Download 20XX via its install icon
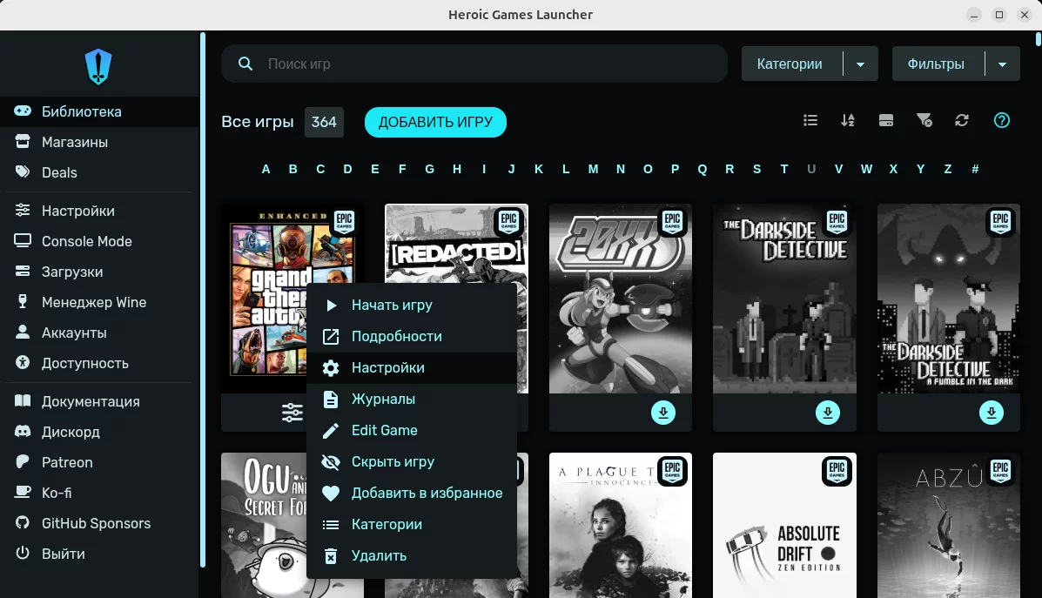1042x598 pixels. pyautogui.click(x=663, y=413)
